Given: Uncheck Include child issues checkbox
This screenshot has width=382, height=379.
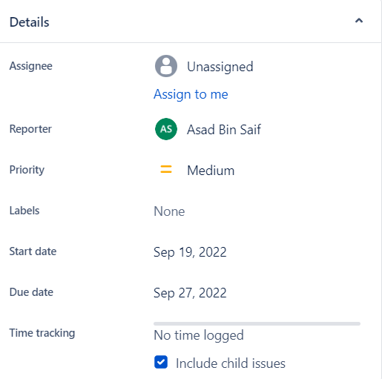Looking at the screenshot, I should [161, 362].
